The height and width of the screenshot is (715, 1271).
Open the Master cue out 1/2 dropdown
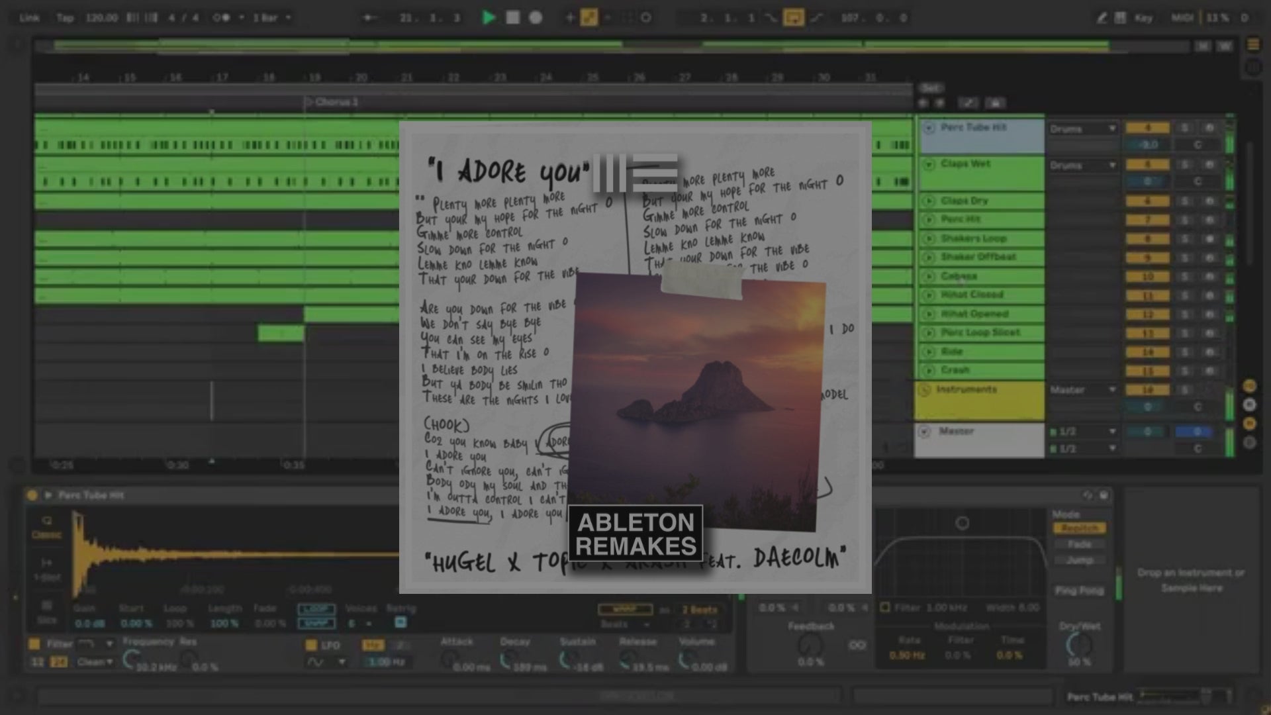pos(1082,432)
